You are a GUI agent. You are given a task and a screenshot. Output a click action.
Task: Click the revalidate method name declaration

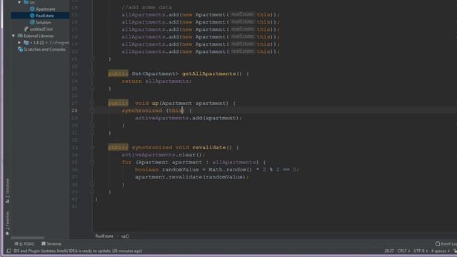(x=209, y=148)
